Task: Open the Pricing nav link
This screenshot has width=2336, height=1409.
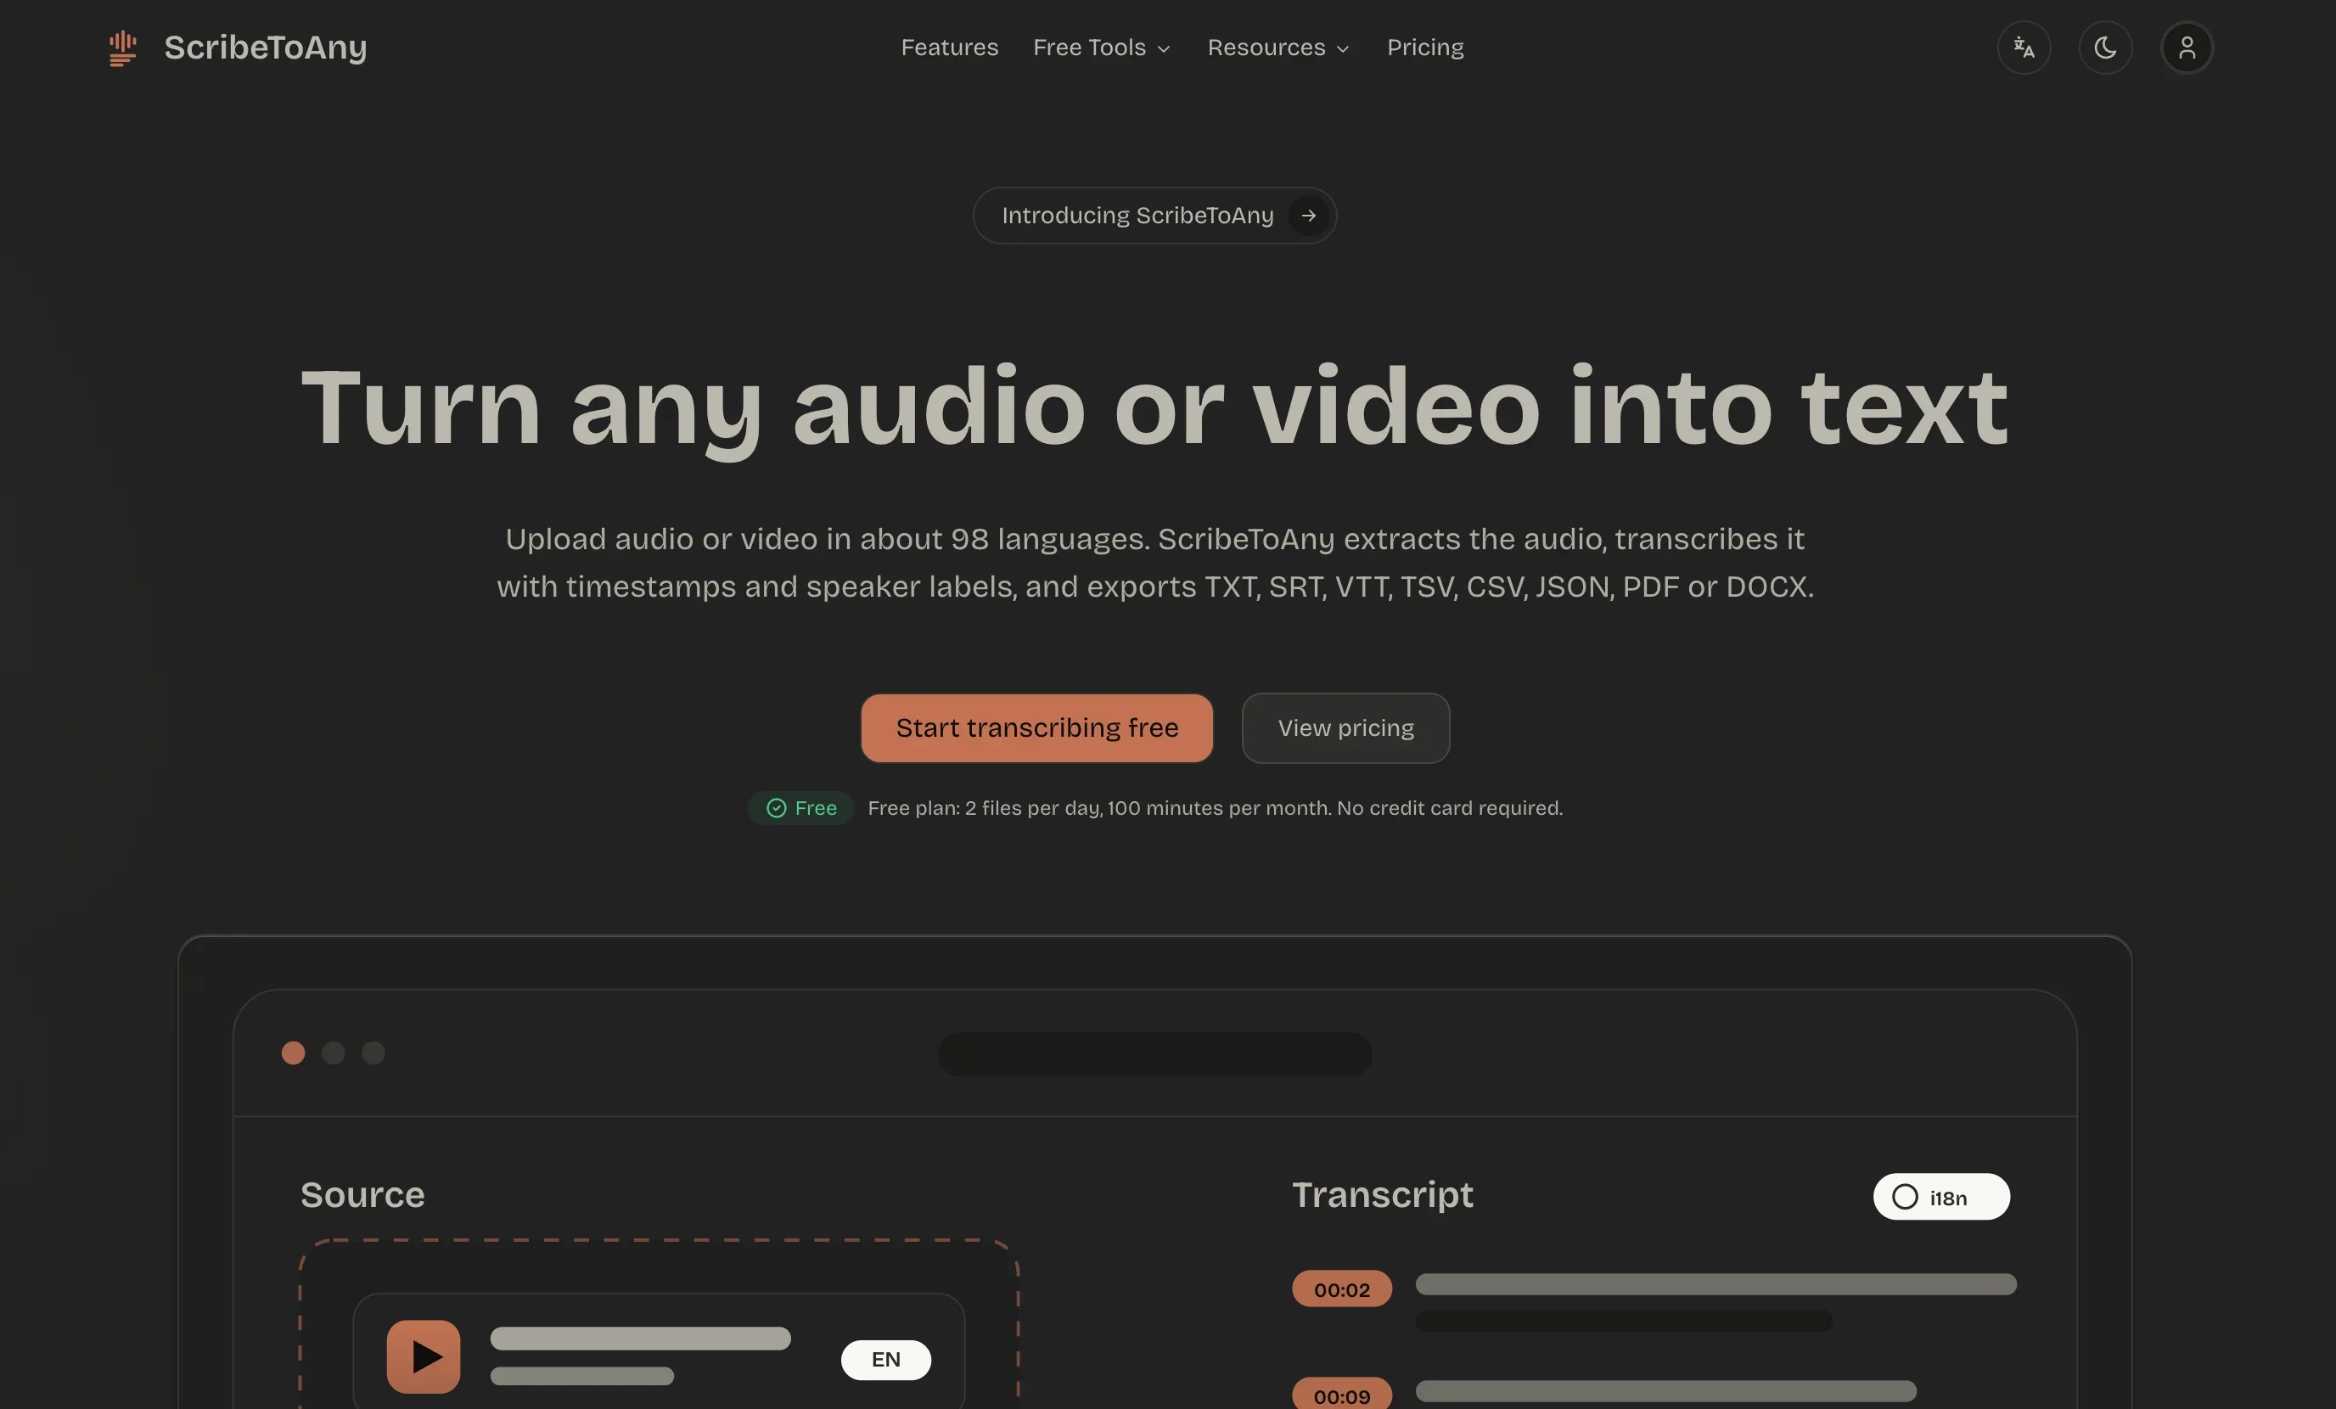Action: pos(1425,48)
